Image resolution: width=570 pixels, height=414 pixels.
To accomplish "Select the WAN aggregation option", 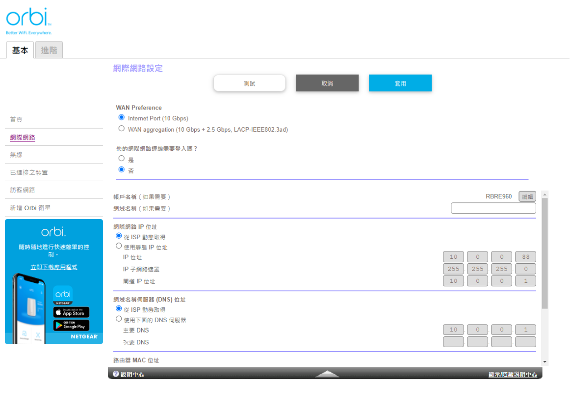I will (121, 128).
